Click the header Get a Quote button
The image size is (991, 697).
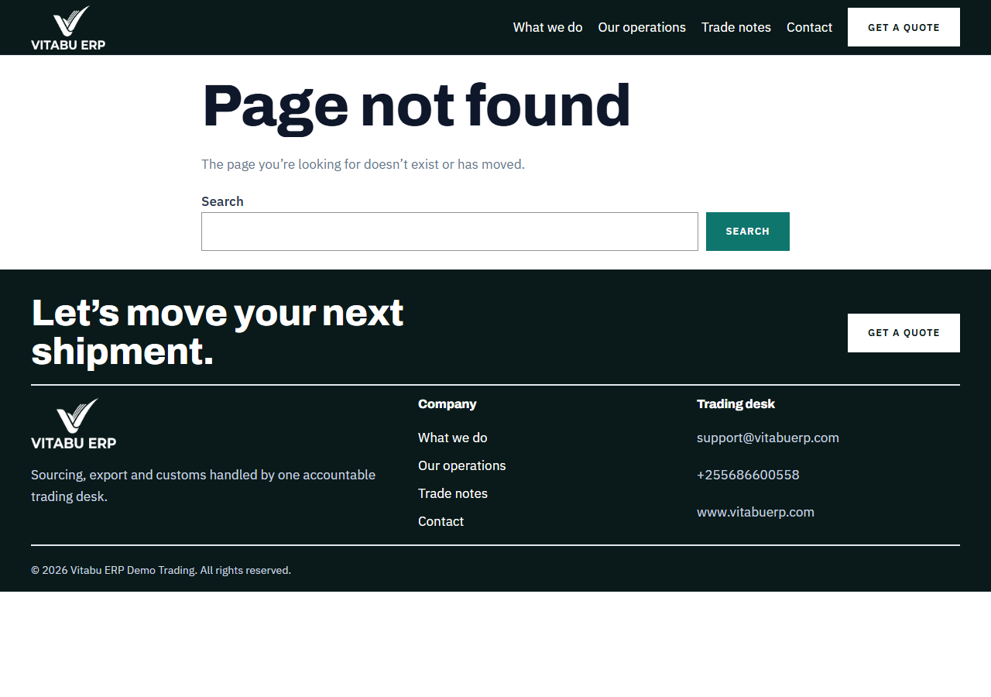pyautogui.click(x=904, y=27)
